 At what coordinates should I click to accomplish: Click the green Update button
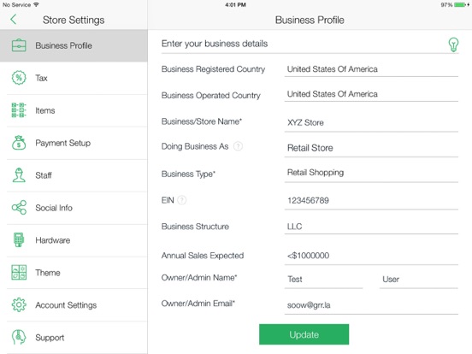click(x=304, y=334)
